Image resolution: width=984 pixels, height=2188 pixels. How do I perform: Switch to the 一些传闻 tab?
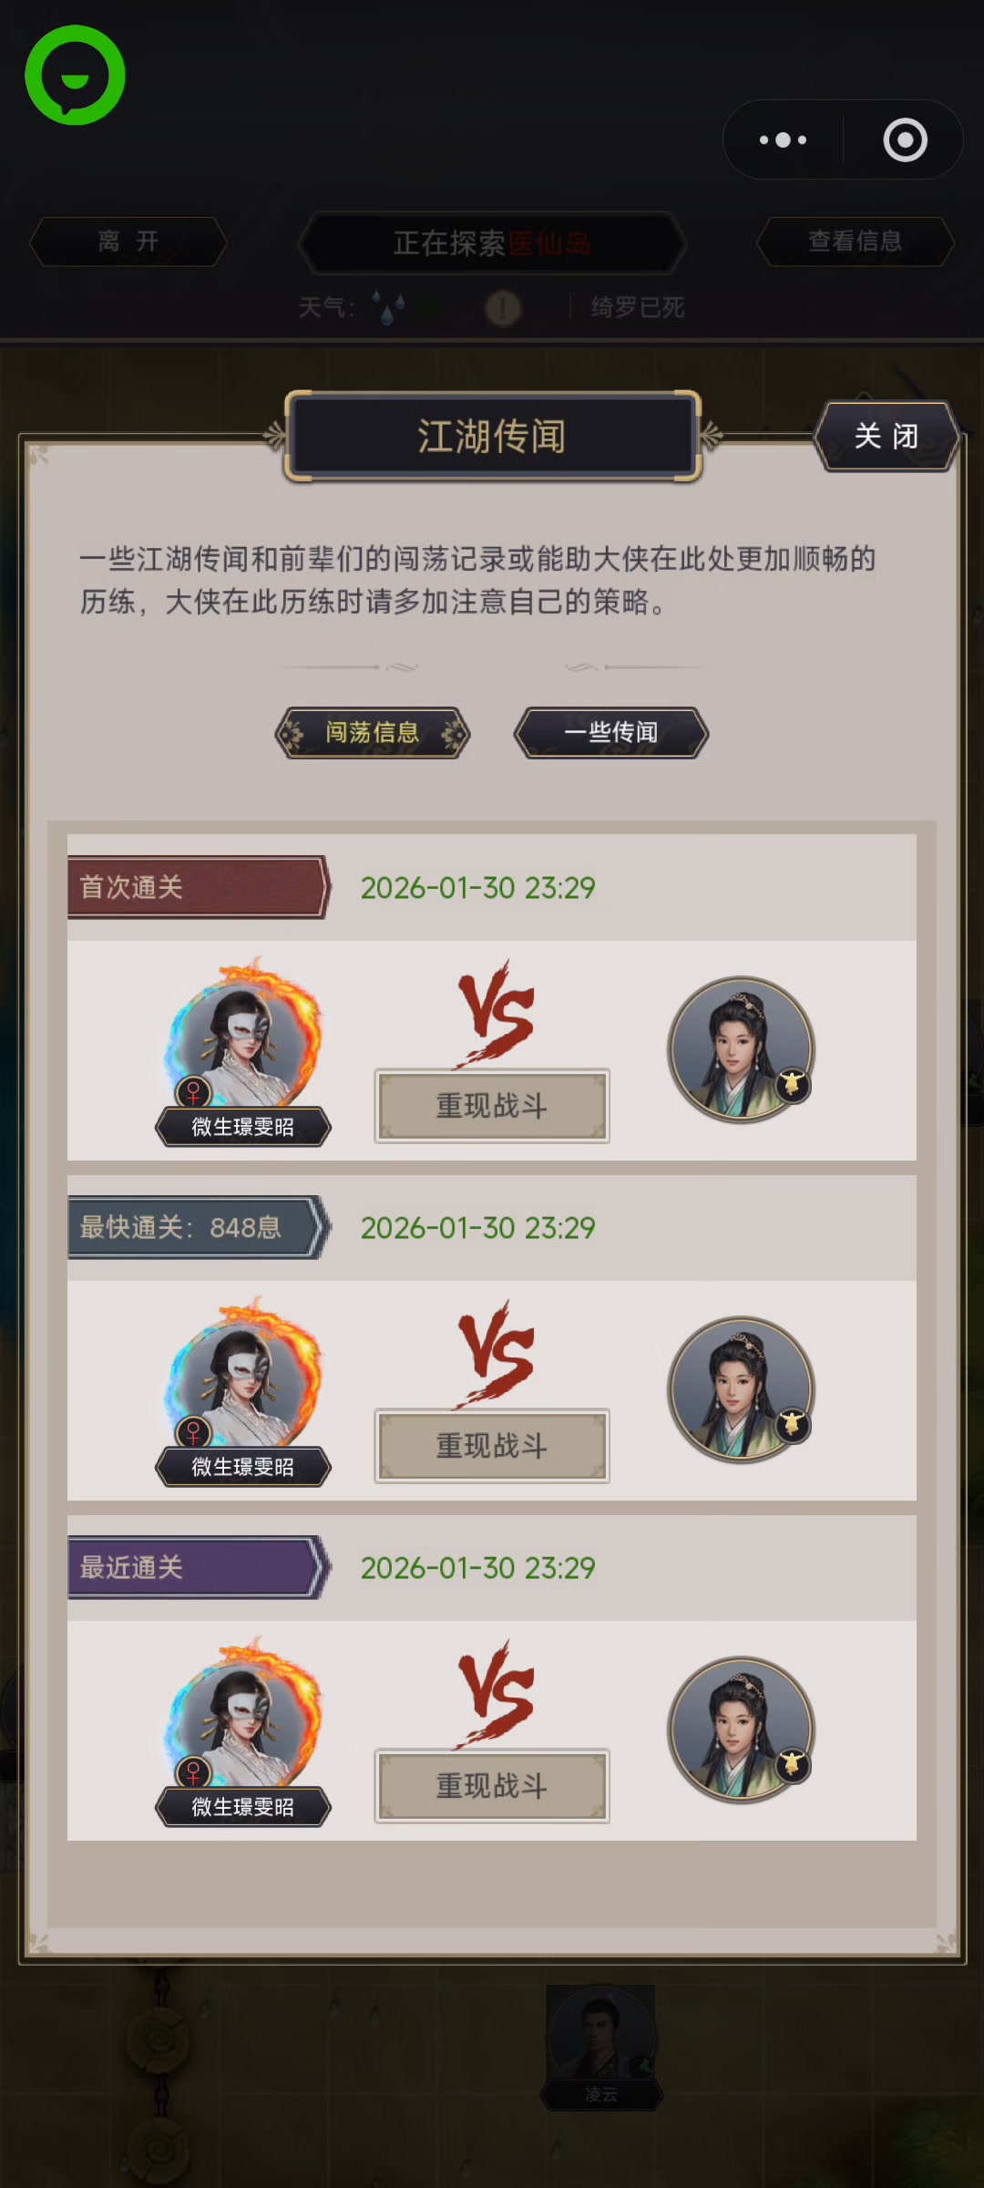[611, 732]
